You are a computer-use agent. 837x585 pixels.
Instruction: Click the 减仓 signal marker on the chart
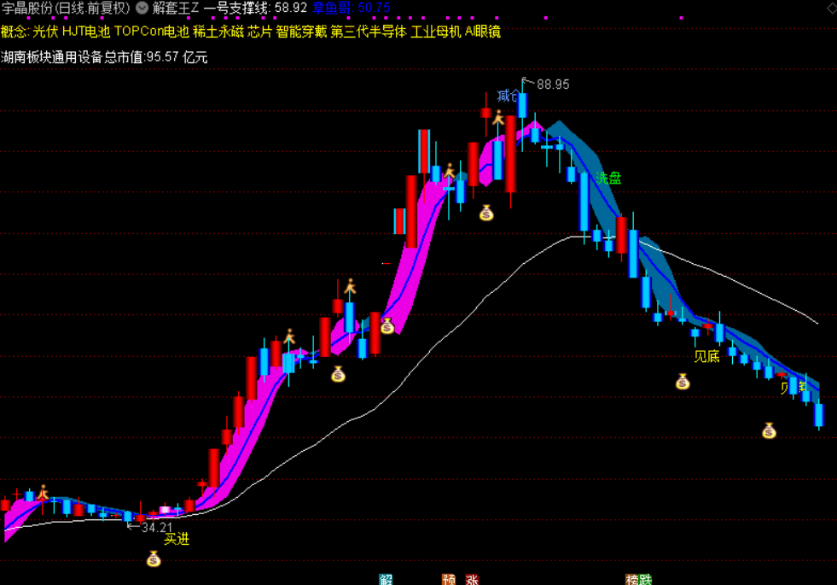[x=508, y=97]
